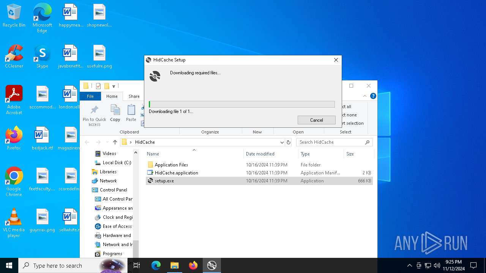Select the shopnewsl image file on desktop
This screenshot has width=486, height=273.
[99, 16]
